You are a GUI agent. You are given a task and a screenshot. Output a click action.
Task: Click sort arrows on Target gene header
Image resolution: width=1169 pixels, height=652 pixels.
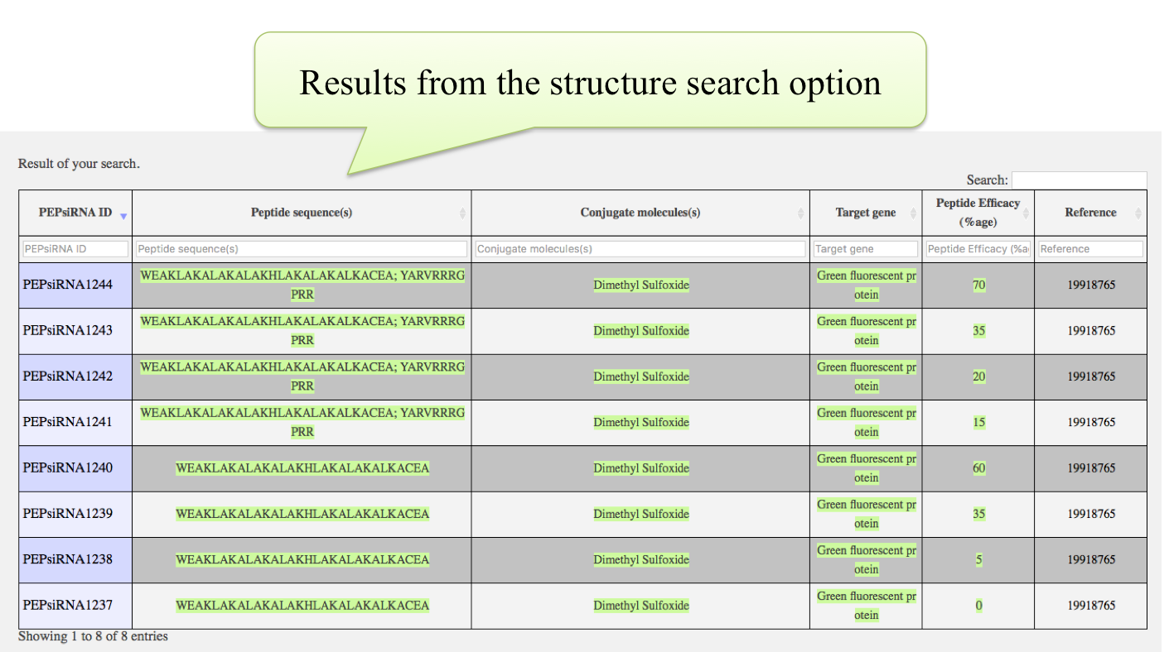(913, 213)
